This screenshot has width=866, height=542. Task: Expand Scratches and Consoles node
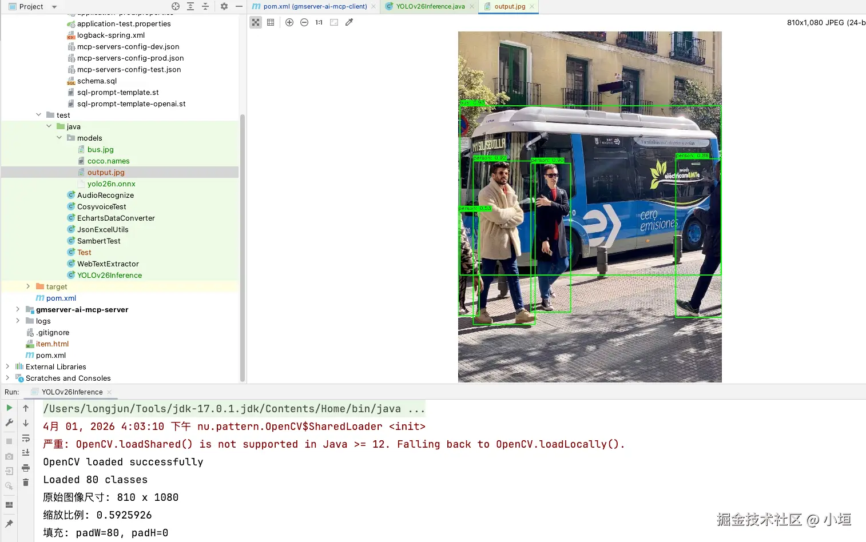[7, 378]
